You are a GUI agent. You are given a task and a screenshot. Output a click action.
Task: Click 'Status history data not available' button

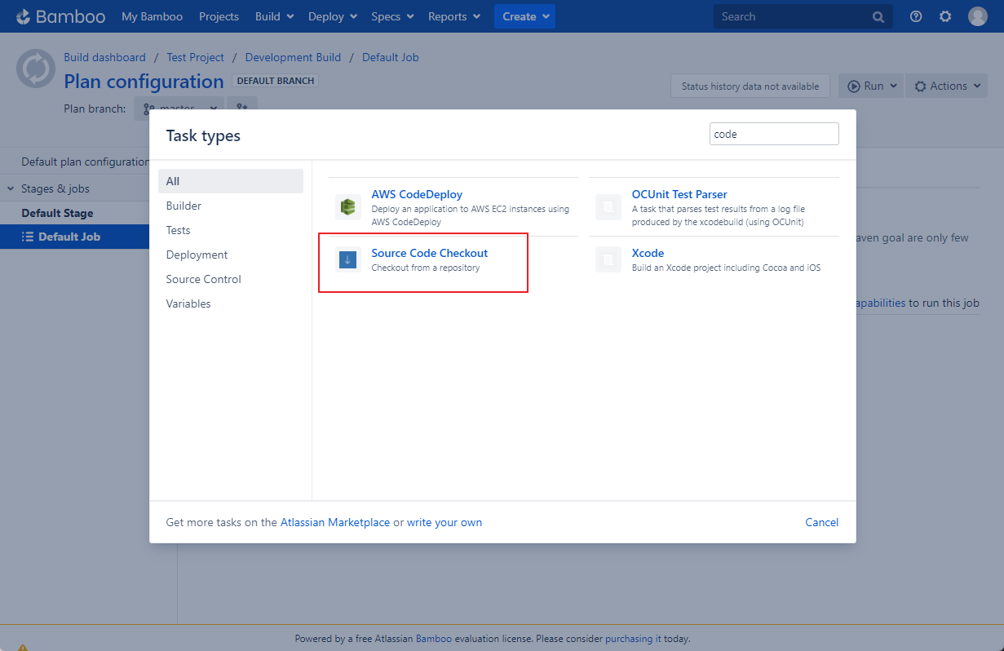coord(750,86)
